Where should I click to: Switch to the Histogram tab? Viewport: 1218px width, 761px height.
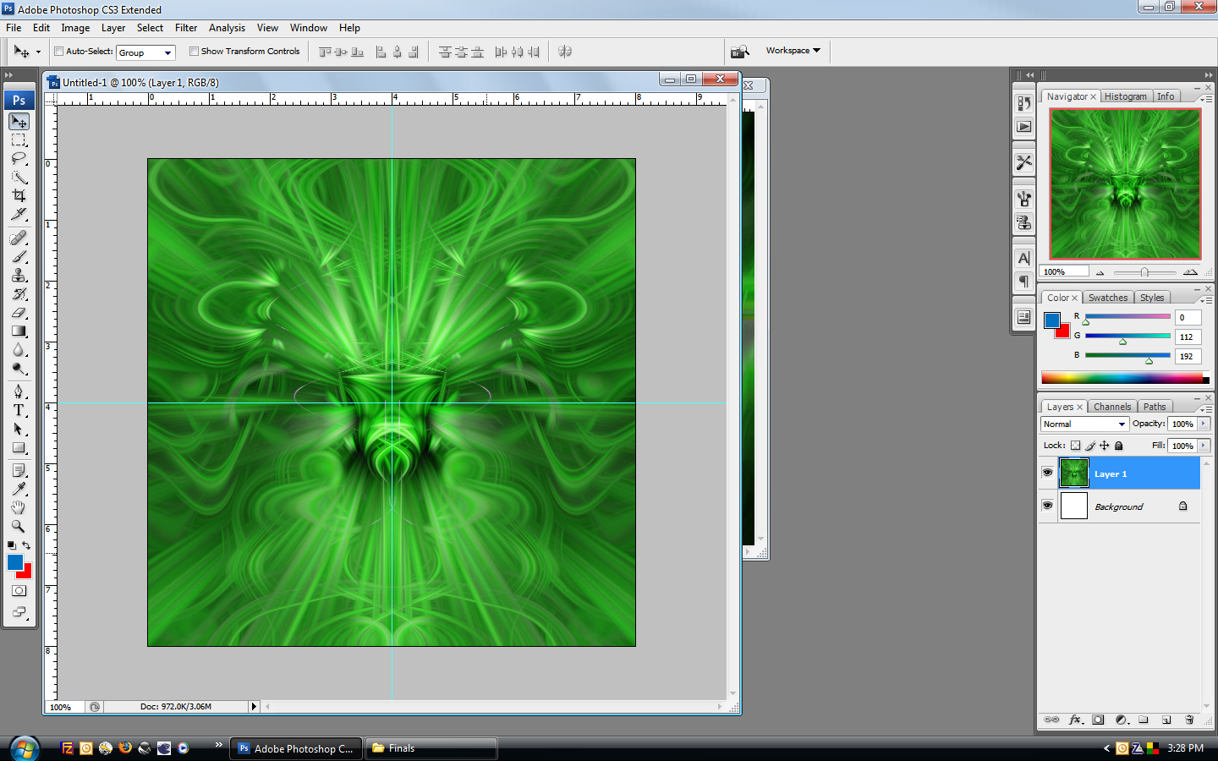(1125, 96)
